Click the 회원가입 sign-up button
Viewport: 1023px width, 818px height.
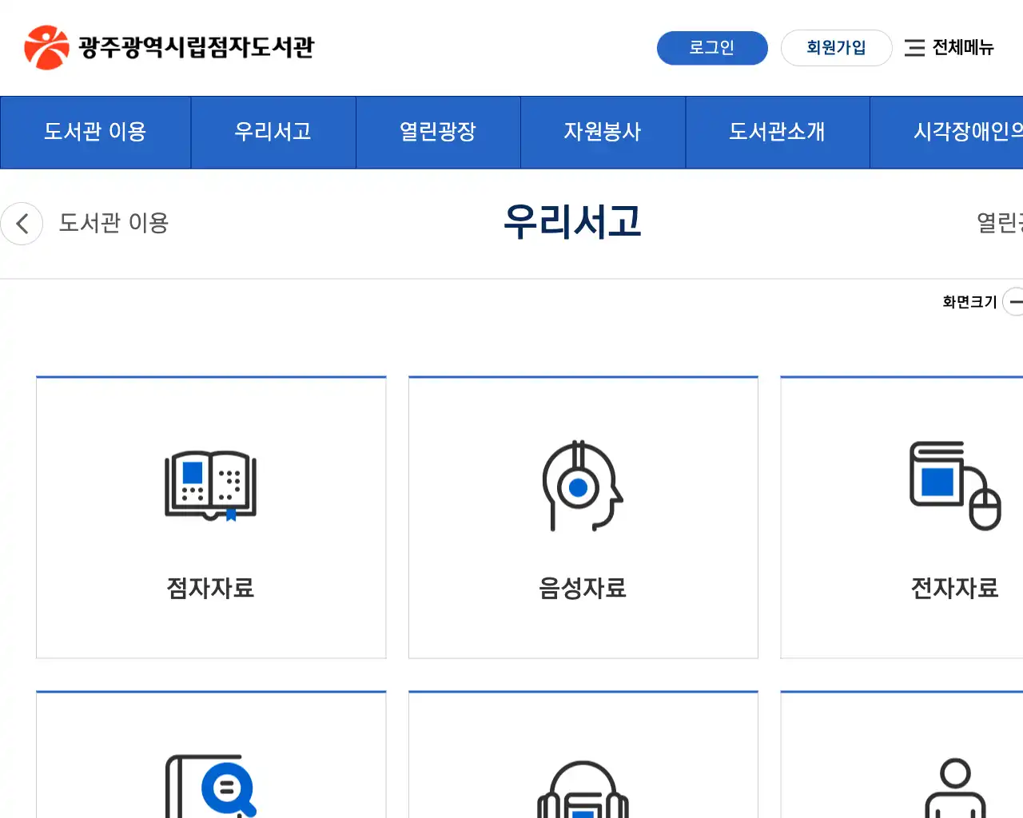pyautogui.click(x=837, y=48)
